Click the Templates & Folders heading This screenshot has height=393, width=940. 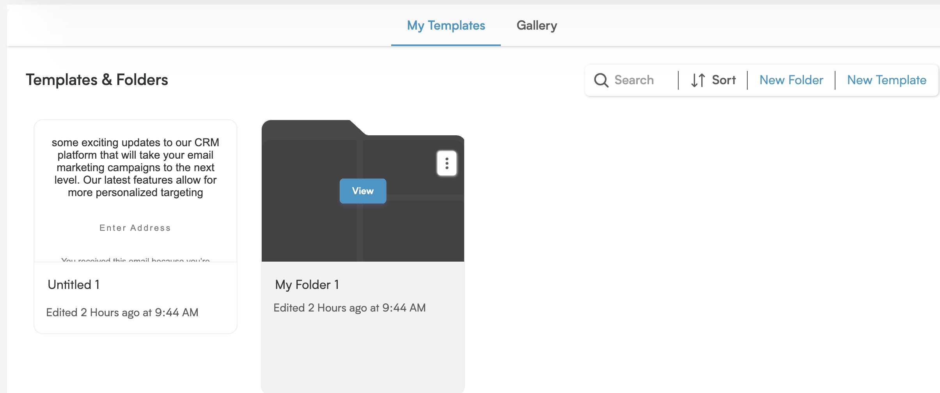tap(97, 80)
